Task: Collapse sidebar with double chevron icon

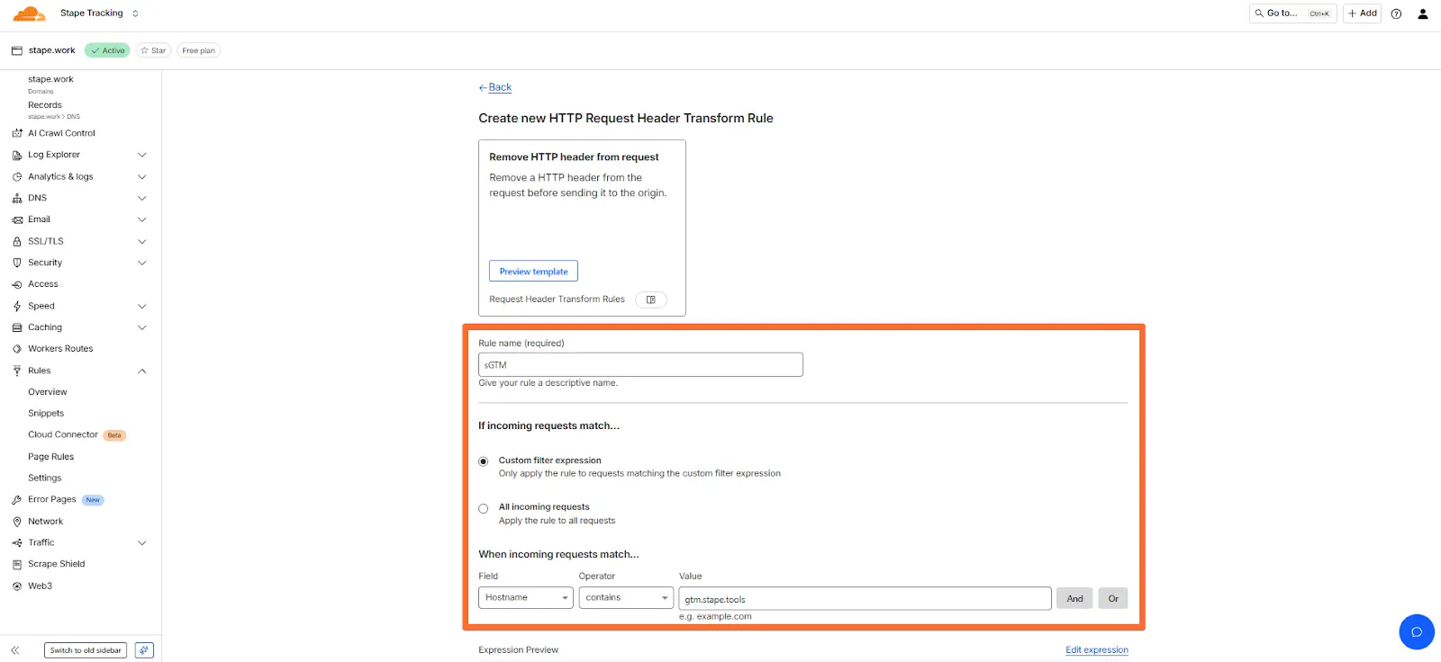Action: tap(15, 650)
